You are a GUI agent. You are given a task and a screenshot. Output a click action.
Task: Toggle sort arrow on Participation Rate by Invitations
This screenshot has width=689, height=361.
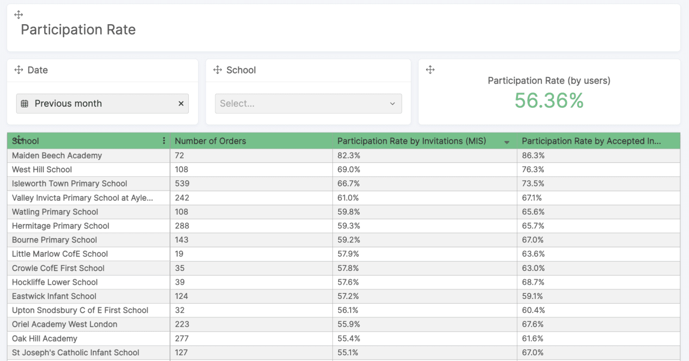(x=507, y=142)
